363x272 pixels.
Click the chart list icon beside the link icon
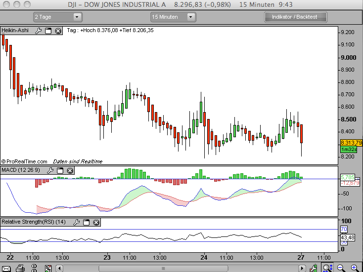(x=48, y=269)
